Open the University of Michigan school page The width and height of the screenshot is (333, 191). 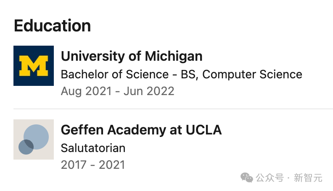[x=132, y=56]
